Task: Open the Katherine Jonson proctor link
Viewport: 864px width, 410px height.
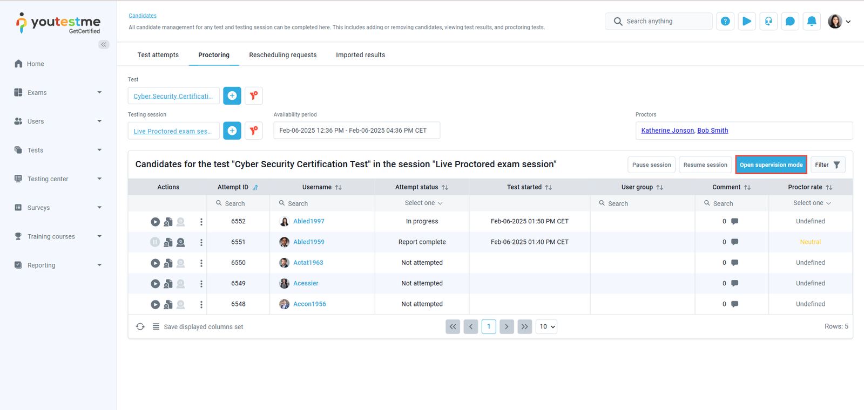Action: (x=667, y=131)
